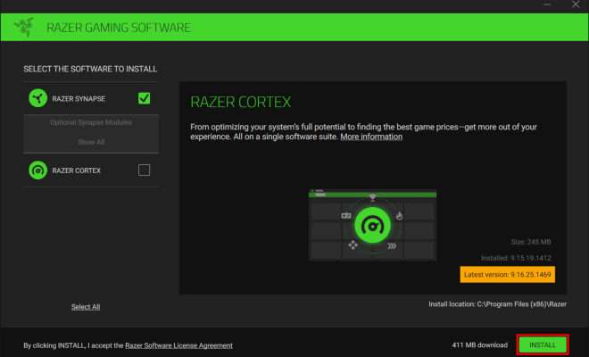Image resolution: width=589 pixels, height=357 pixels.
Task: Click the Cortex preview illustration image
Action: [372, 225]
